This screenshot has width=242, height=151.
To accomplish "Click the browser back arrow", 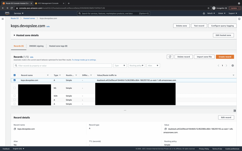I will coord(3,8).
